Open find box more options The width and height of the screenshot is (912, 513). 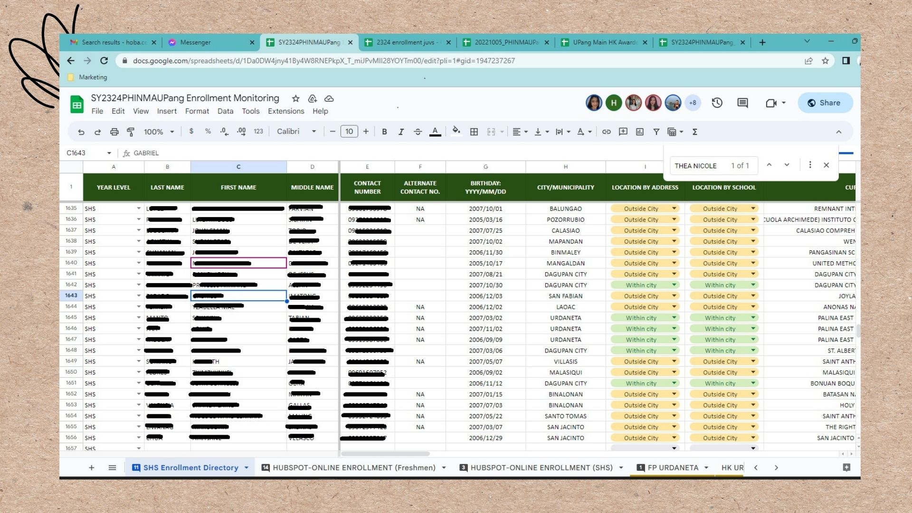tap(810, 165)
